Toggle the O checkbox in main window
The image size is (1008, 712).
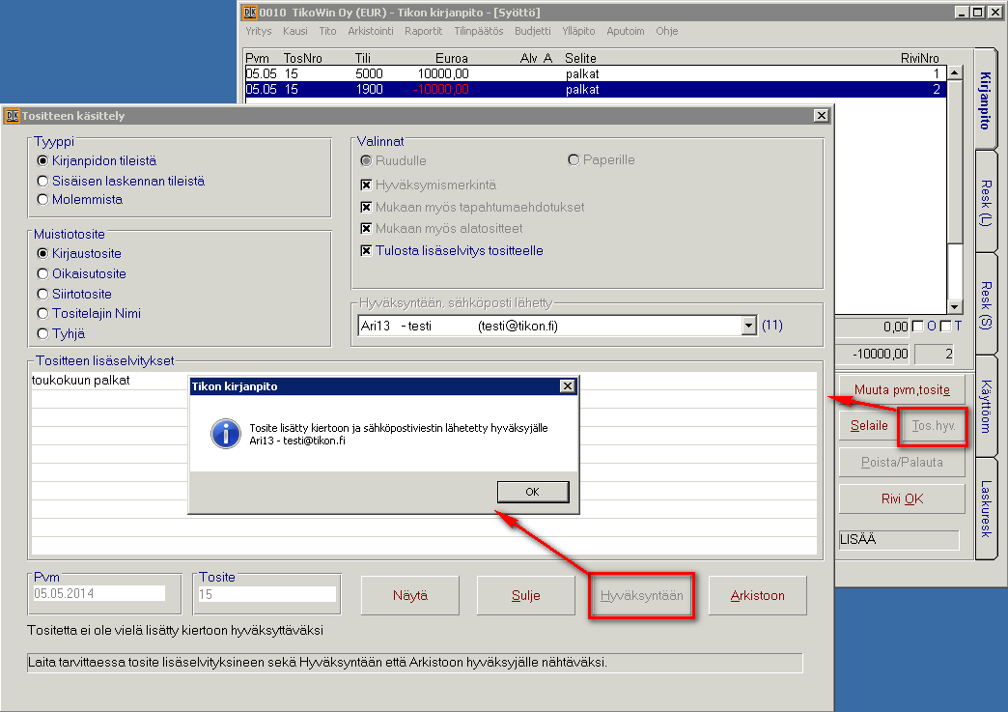[918, 327]
